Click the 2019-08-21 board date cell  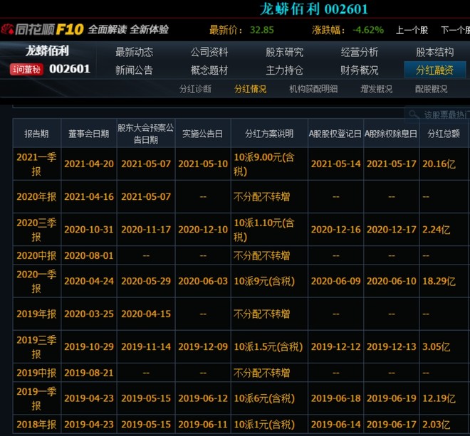(x=89, y=373)
